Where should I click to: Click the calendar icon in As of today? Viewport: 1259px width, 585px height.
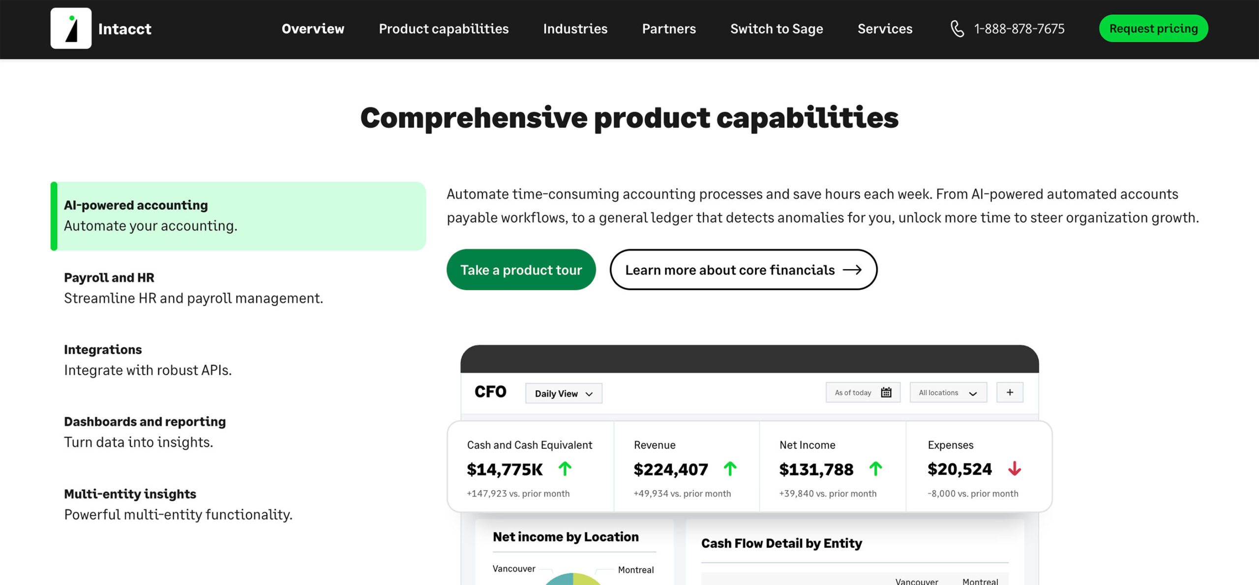[886, 393]
